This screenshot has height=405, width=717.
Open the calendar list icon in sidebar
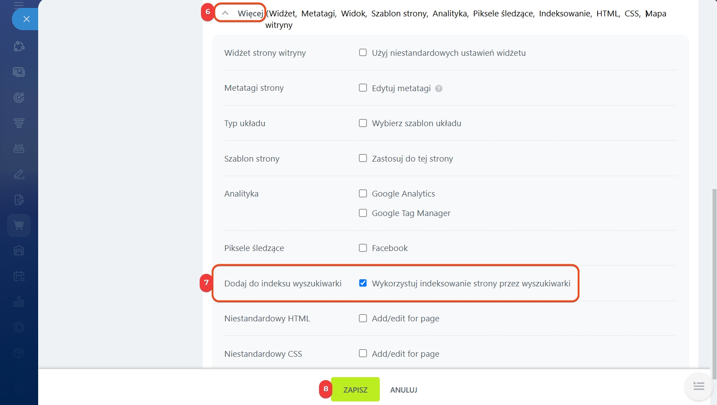point(19,277)
